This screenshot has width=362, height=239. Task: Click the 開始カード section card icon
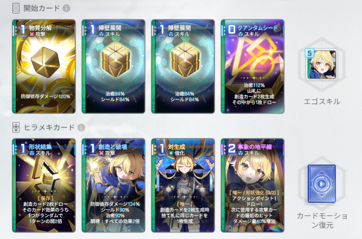pos(16,8)
